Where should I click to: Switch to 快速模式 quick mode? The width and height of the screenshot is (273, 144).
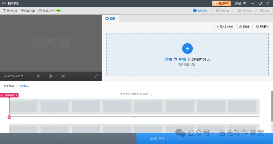click(24, 86)
